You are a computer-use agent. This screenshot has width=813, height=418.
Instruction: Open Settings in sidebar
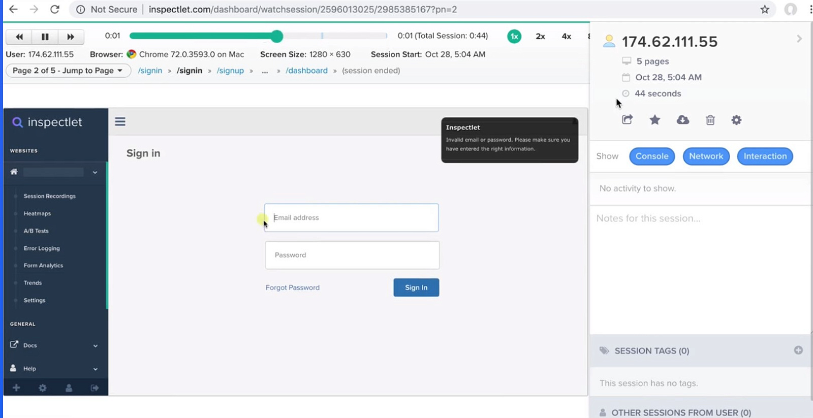[x=35, y=300]
